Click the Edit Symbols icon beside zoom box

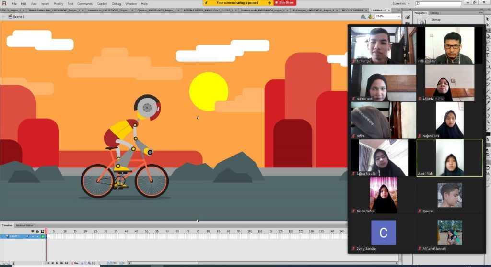[x=371, y=16]
